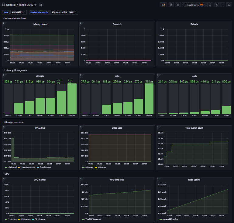Open the Node dropdown showing storage001
Screen dimensions: 234x223
18,12
